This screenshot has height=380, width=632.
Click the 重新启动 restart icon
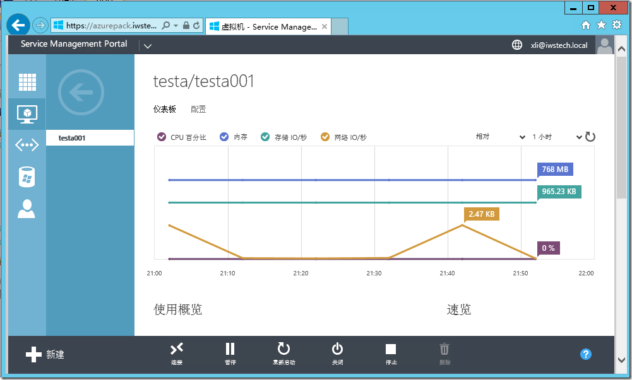point(283,349)
